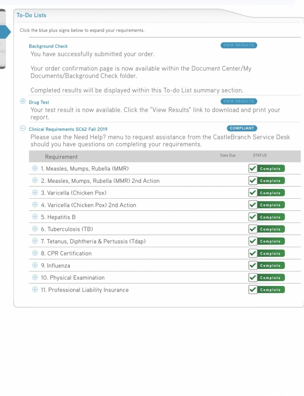Expand the Tetanus, Diphtheria & Pertussis row
The image size is (304, 396).
tap(35, 241)
